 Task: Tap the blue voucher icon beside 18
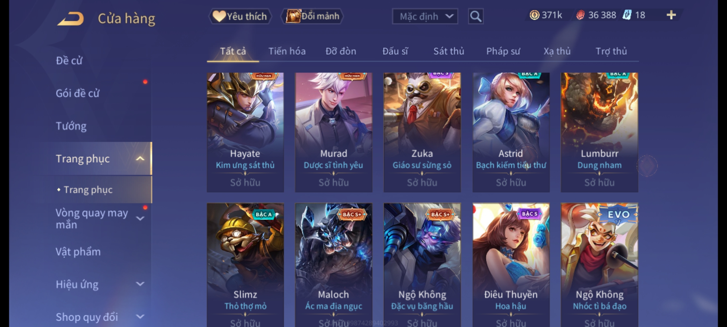(x=627, y=15)
